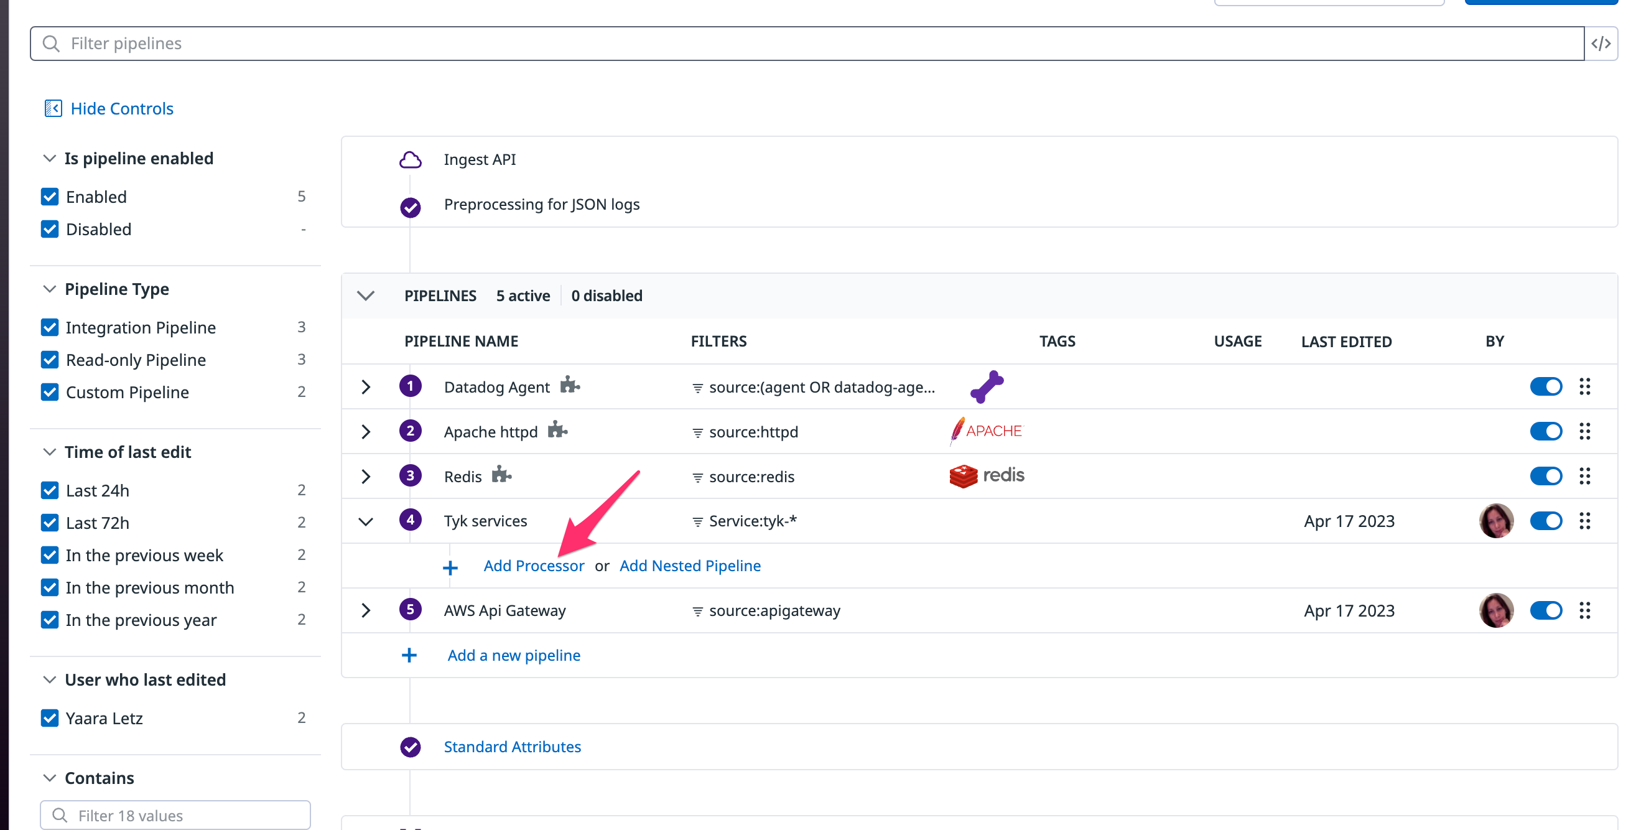Open Add Nested Pipeline
The height and width of the screenshot is (830, 1636).
pos(690,565)
